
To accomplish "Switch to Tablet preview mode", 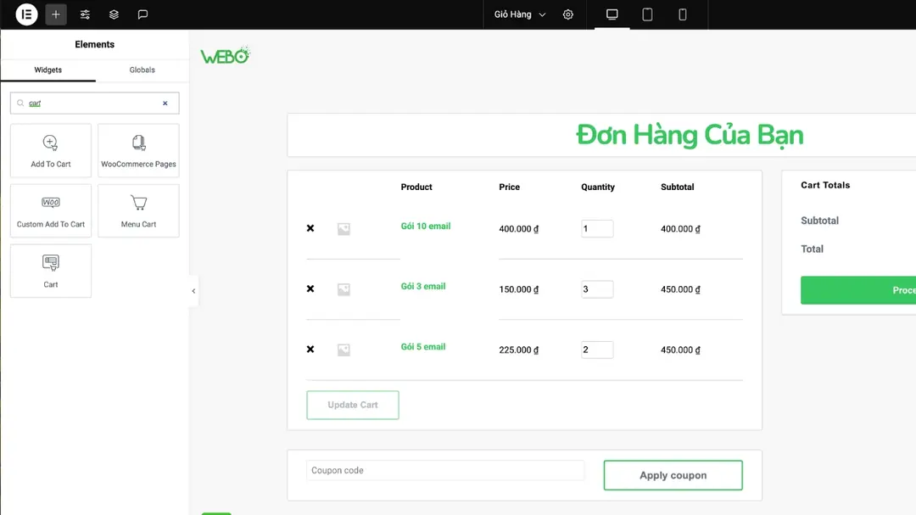I will click(x=647, y=14).
